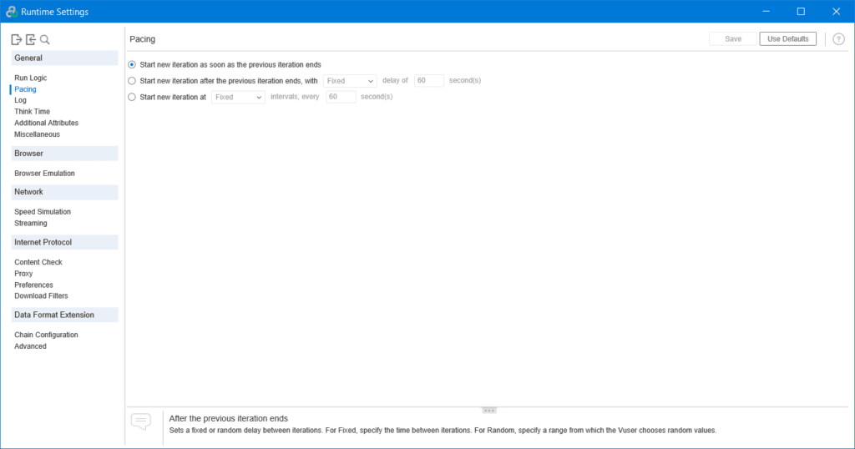855x449 pixels.
Task: Open Browser Emulation settings
Action: tap(45, 174)
